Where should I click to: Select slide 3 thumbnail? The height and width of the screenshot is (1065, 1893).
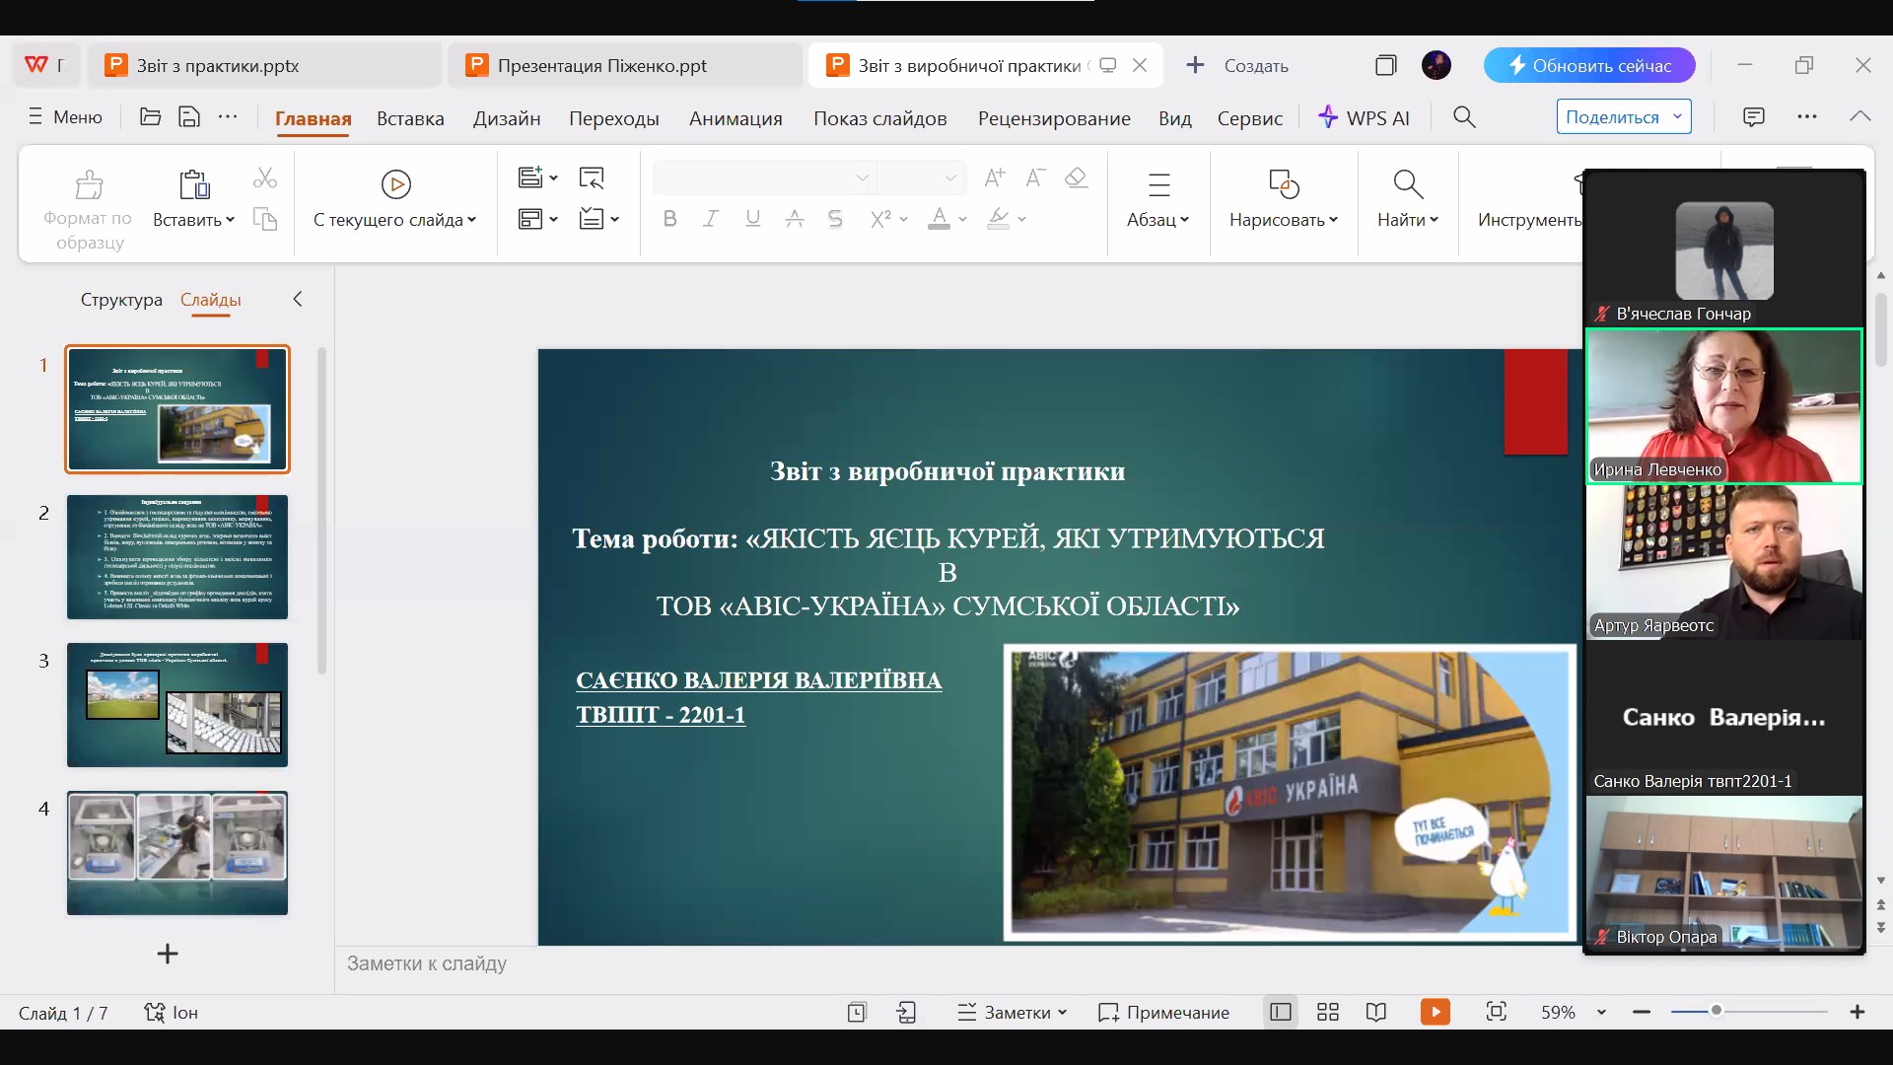click(x=177, y=704)
